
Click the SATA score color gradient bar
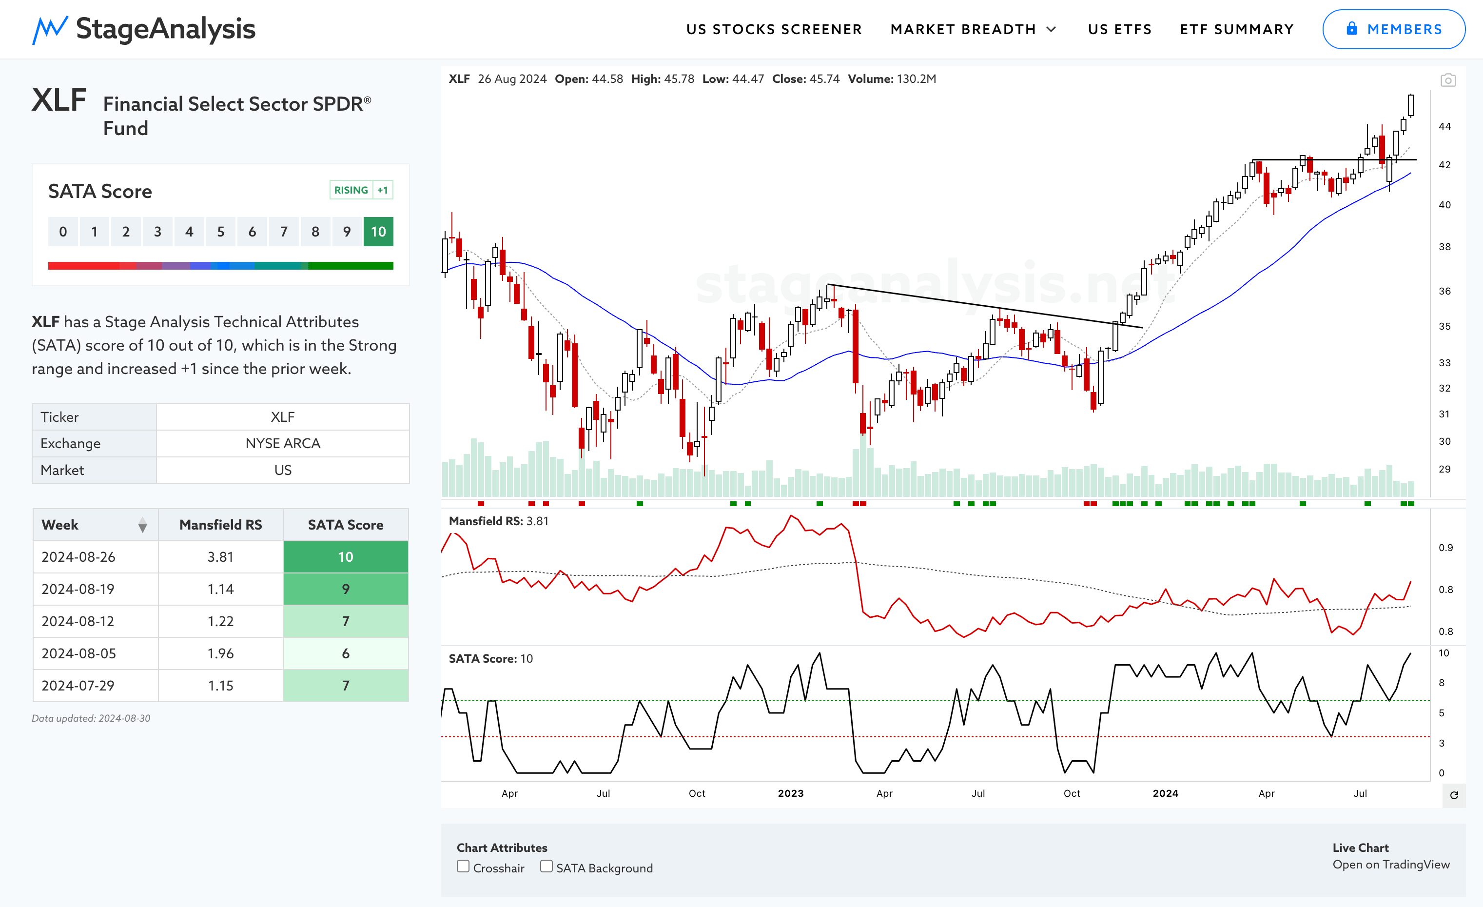220,265
